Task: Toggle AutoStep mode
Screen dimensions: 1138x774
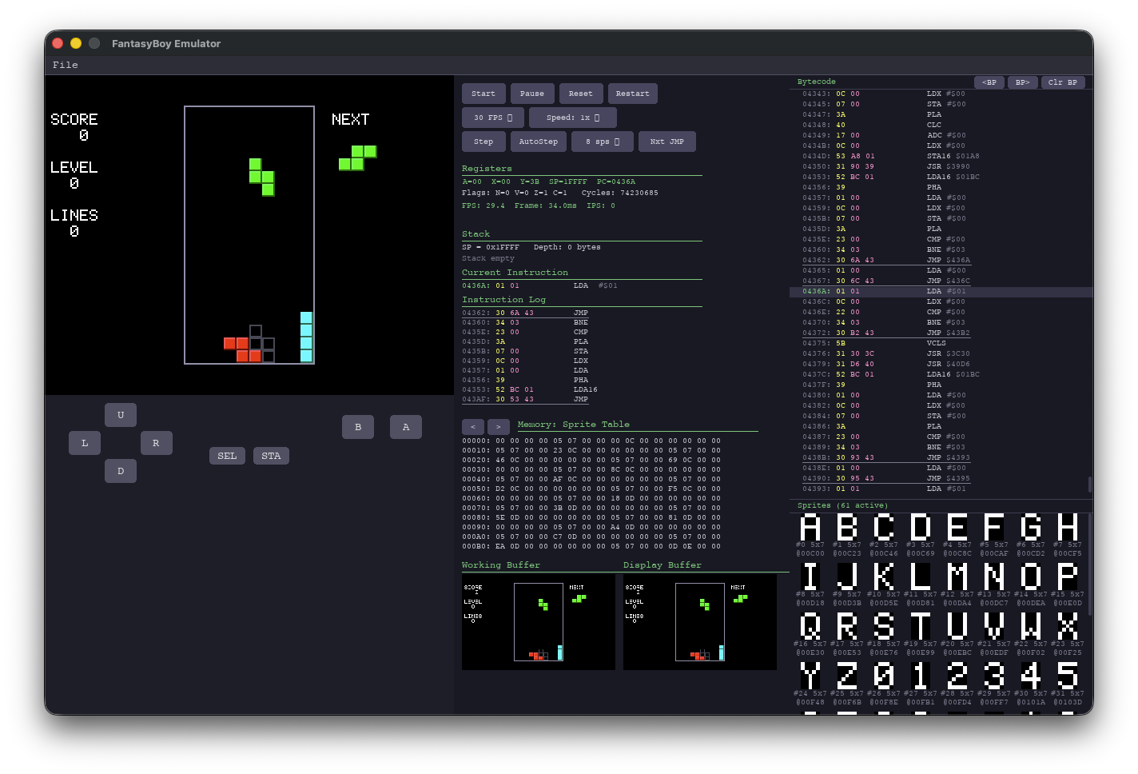Action: tap(539, 142)
